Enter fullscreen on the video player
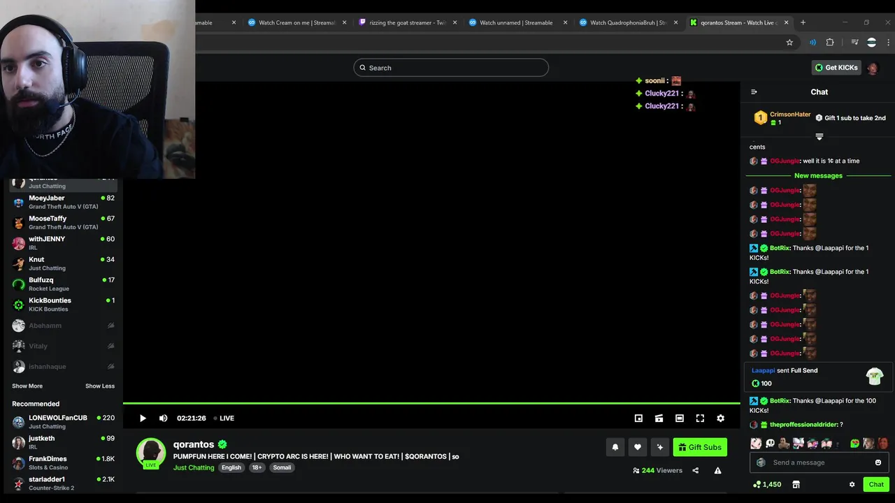The image size is (895, 503). point(700,418)
